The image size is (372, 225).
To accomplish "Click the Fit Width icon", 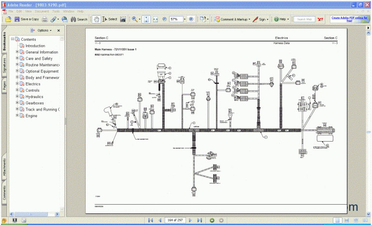I will [x=155, y=19].
